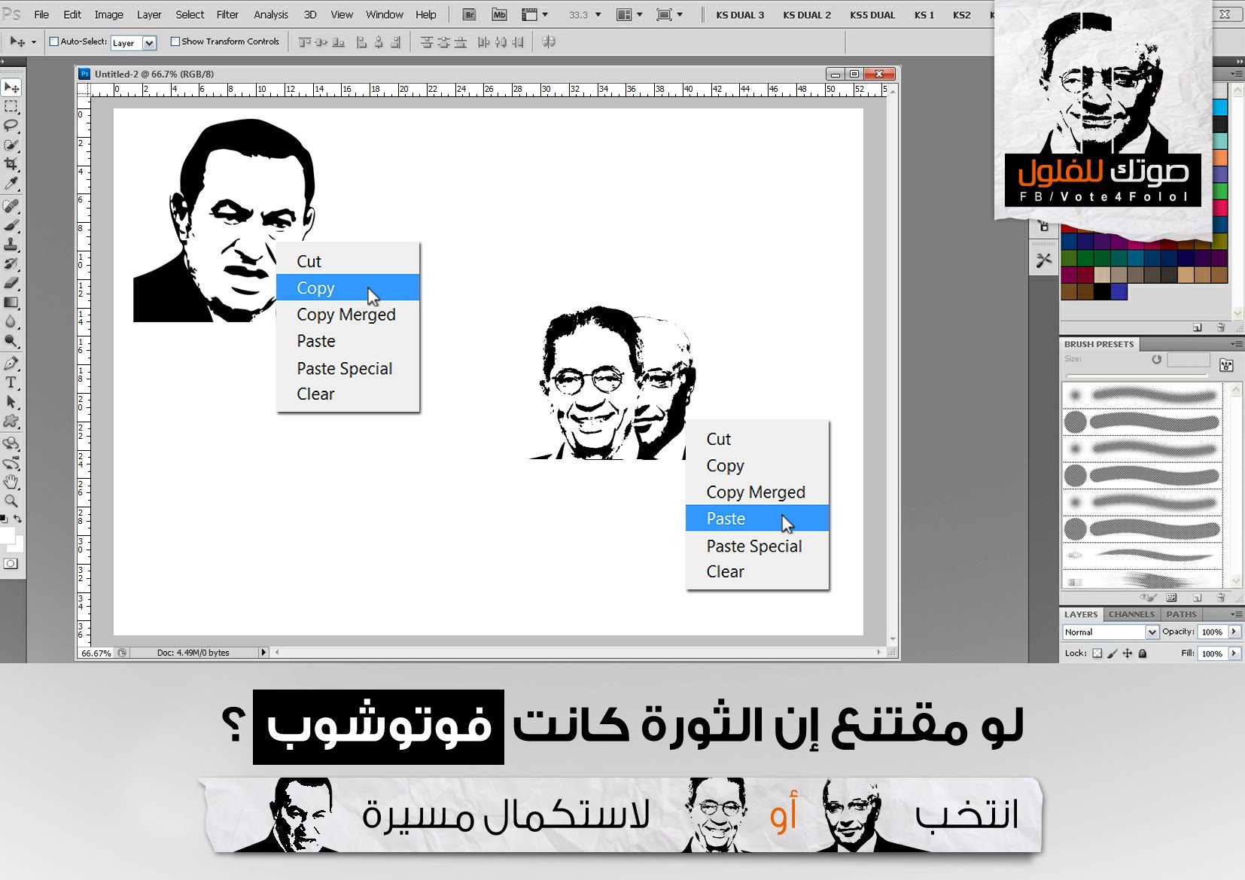Select the KS DUAL 3 workspace

coord(740,14)
